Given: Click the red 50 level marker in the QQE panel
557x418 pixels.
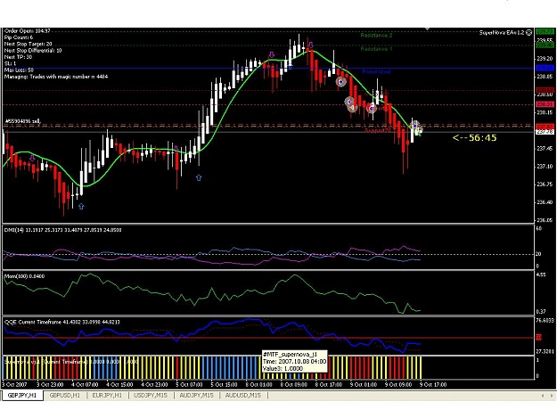Looking at the screenshot, I should [x=539, y=338].
